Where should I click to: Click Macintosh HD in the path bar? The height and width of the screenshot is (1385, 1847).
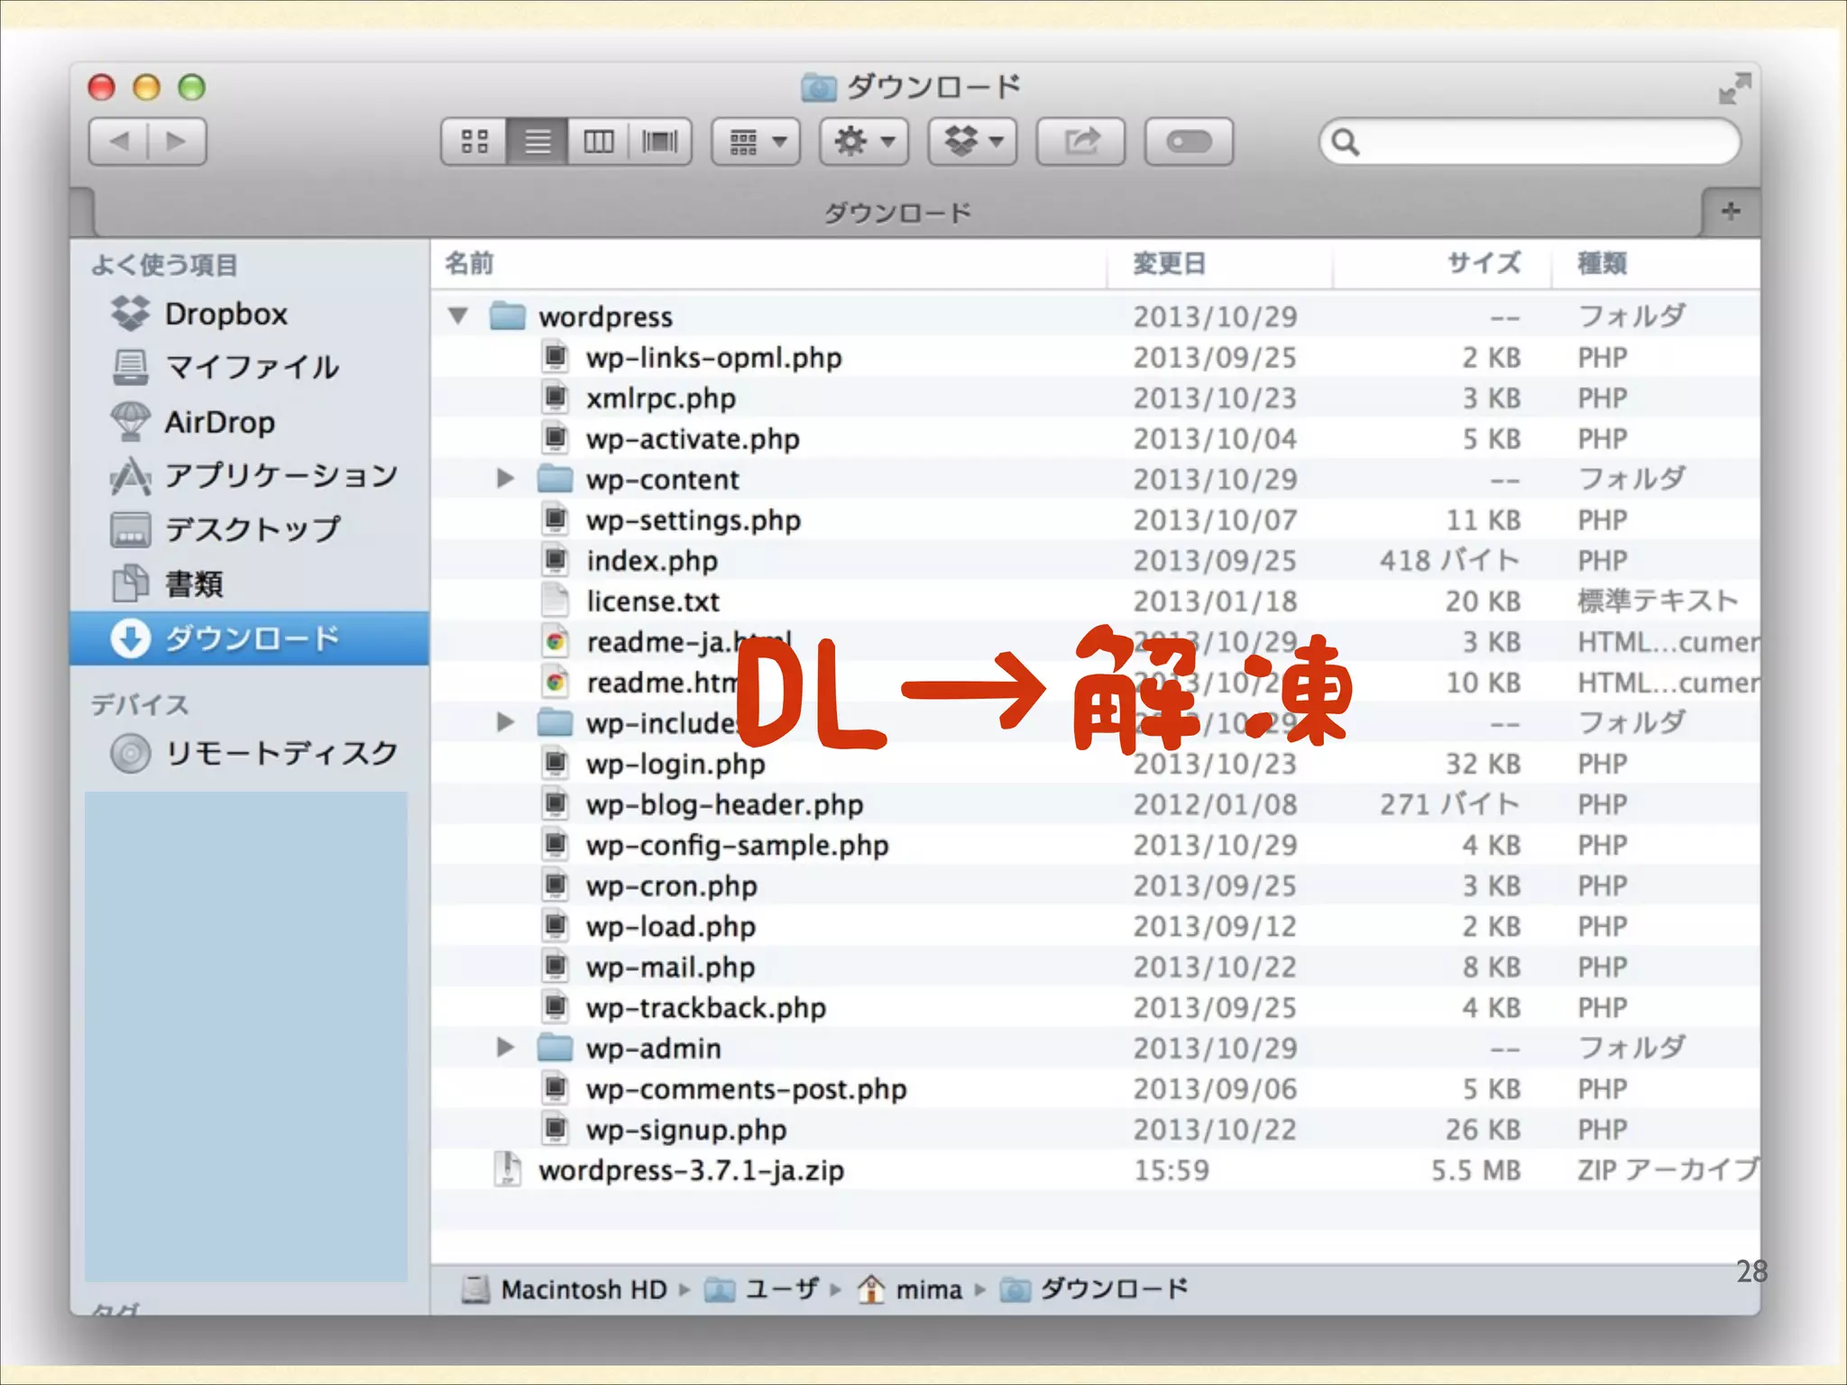click(x=565, y=1289)
